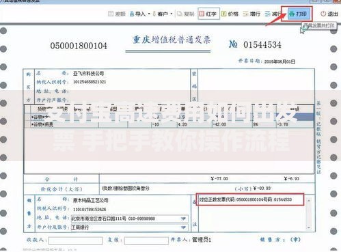Click invoice number 01544534
The height and width of the screenshot is (252, 341).
(262, 44)
